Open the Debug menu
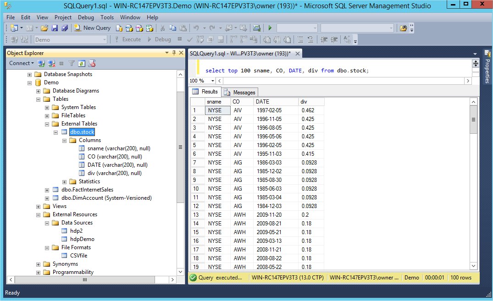The image size is (493, 301). click(85, 17)
